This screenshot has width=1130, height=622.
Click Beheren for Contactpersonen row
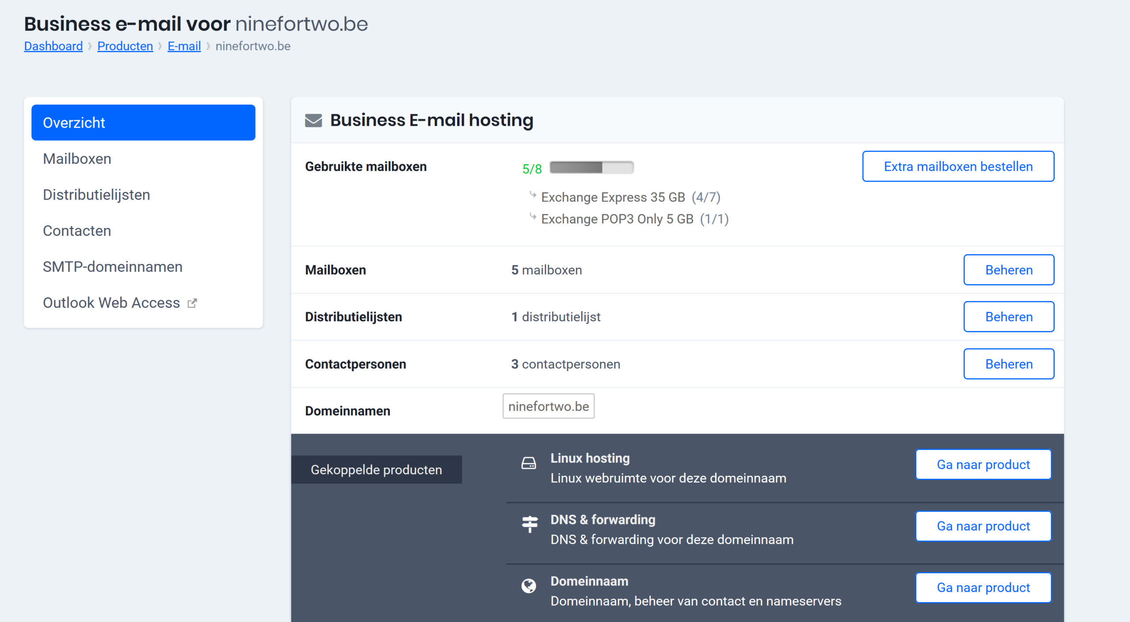1009,364
